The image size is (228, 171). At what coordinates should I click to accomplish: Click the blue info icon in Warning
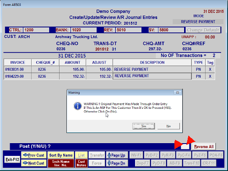click(x=77, y=106)
